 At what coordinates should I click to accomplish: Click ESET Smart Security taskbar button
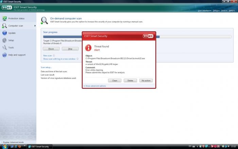point(40,147)
